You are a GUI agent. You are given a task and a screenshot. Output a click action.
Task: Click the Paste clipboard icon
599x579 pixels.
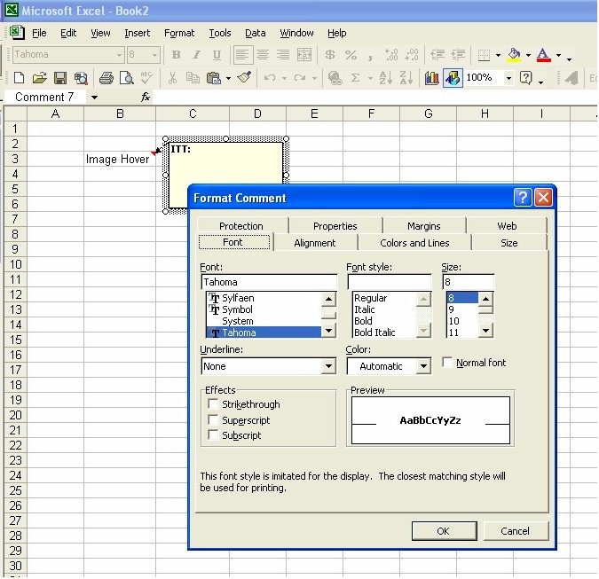tap(214, 78)
